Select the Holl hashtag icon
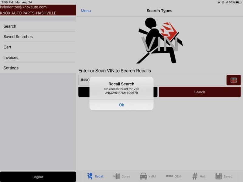 (x=195, y=176)
